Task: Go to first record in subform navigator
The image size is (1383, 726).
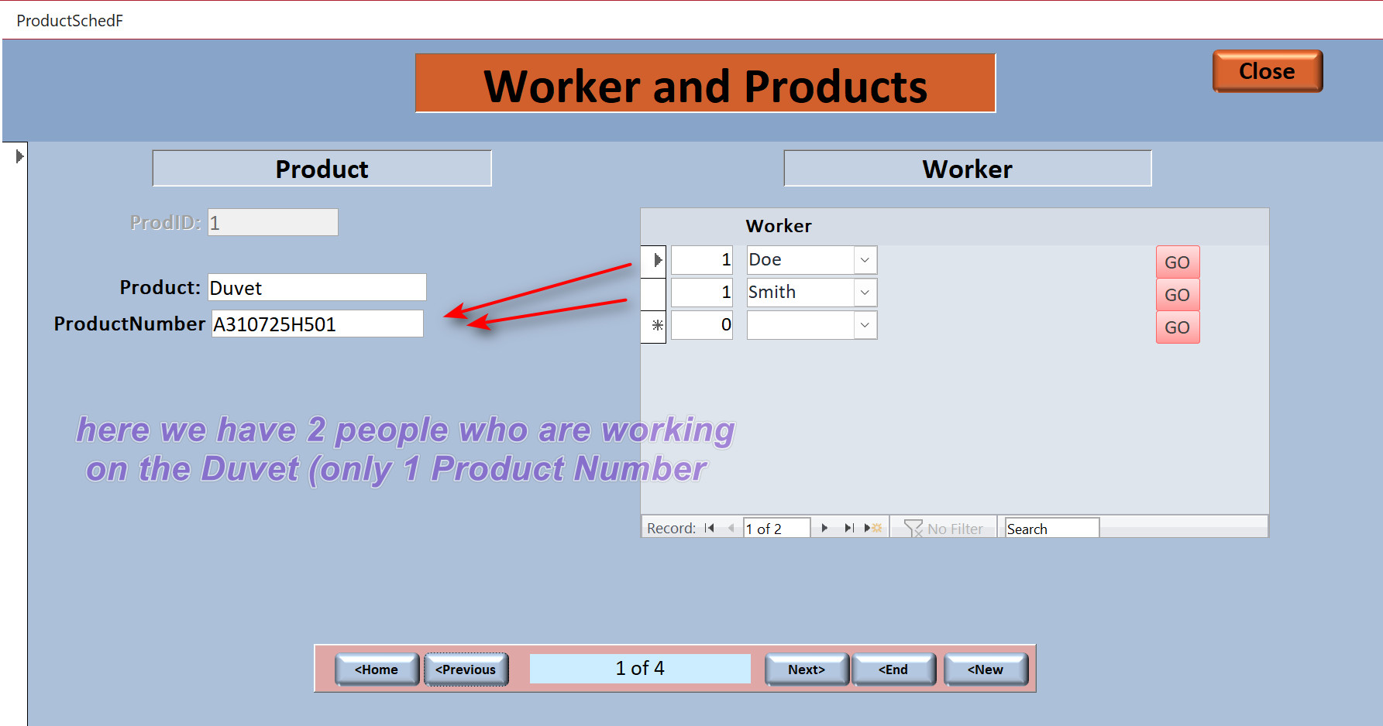Action: 710,528
